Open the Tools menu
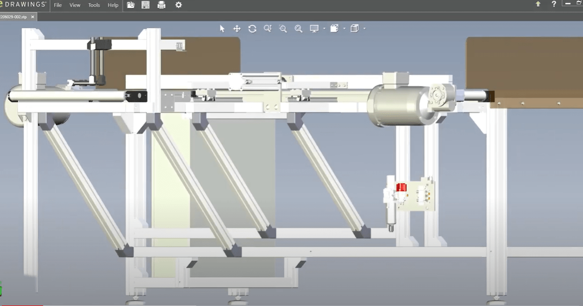Screen dimensions: 583x306 (x=94, y=5)
